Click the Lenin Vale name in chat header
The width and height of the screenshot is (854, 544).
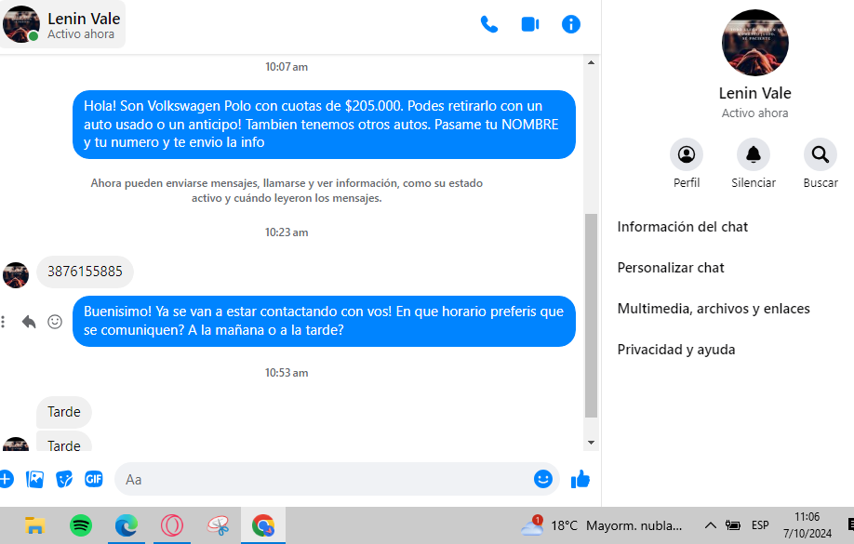(x=84, y=19)
